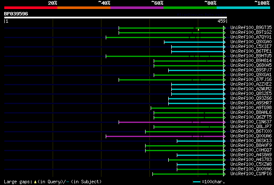Screen dimensions: 274x185
Task: Click the yellow gap marker in B9GT35 row
Action: (198, 30)
